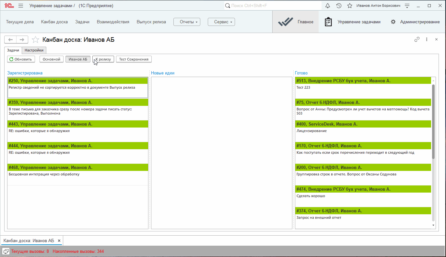Screen dimensions: 446x257
Task: Select task card #400 ServiceDesk
Action: (363, 131)
